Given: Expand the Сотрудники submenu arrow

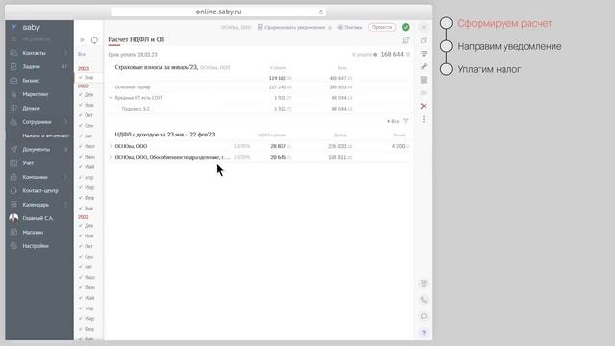Looking at the screenshot, I should 66,122.
